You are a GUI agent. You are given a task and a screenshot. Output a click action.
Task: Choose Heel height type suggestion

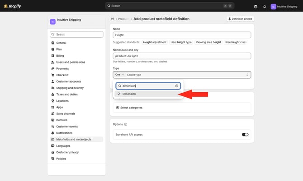(181, 42)
